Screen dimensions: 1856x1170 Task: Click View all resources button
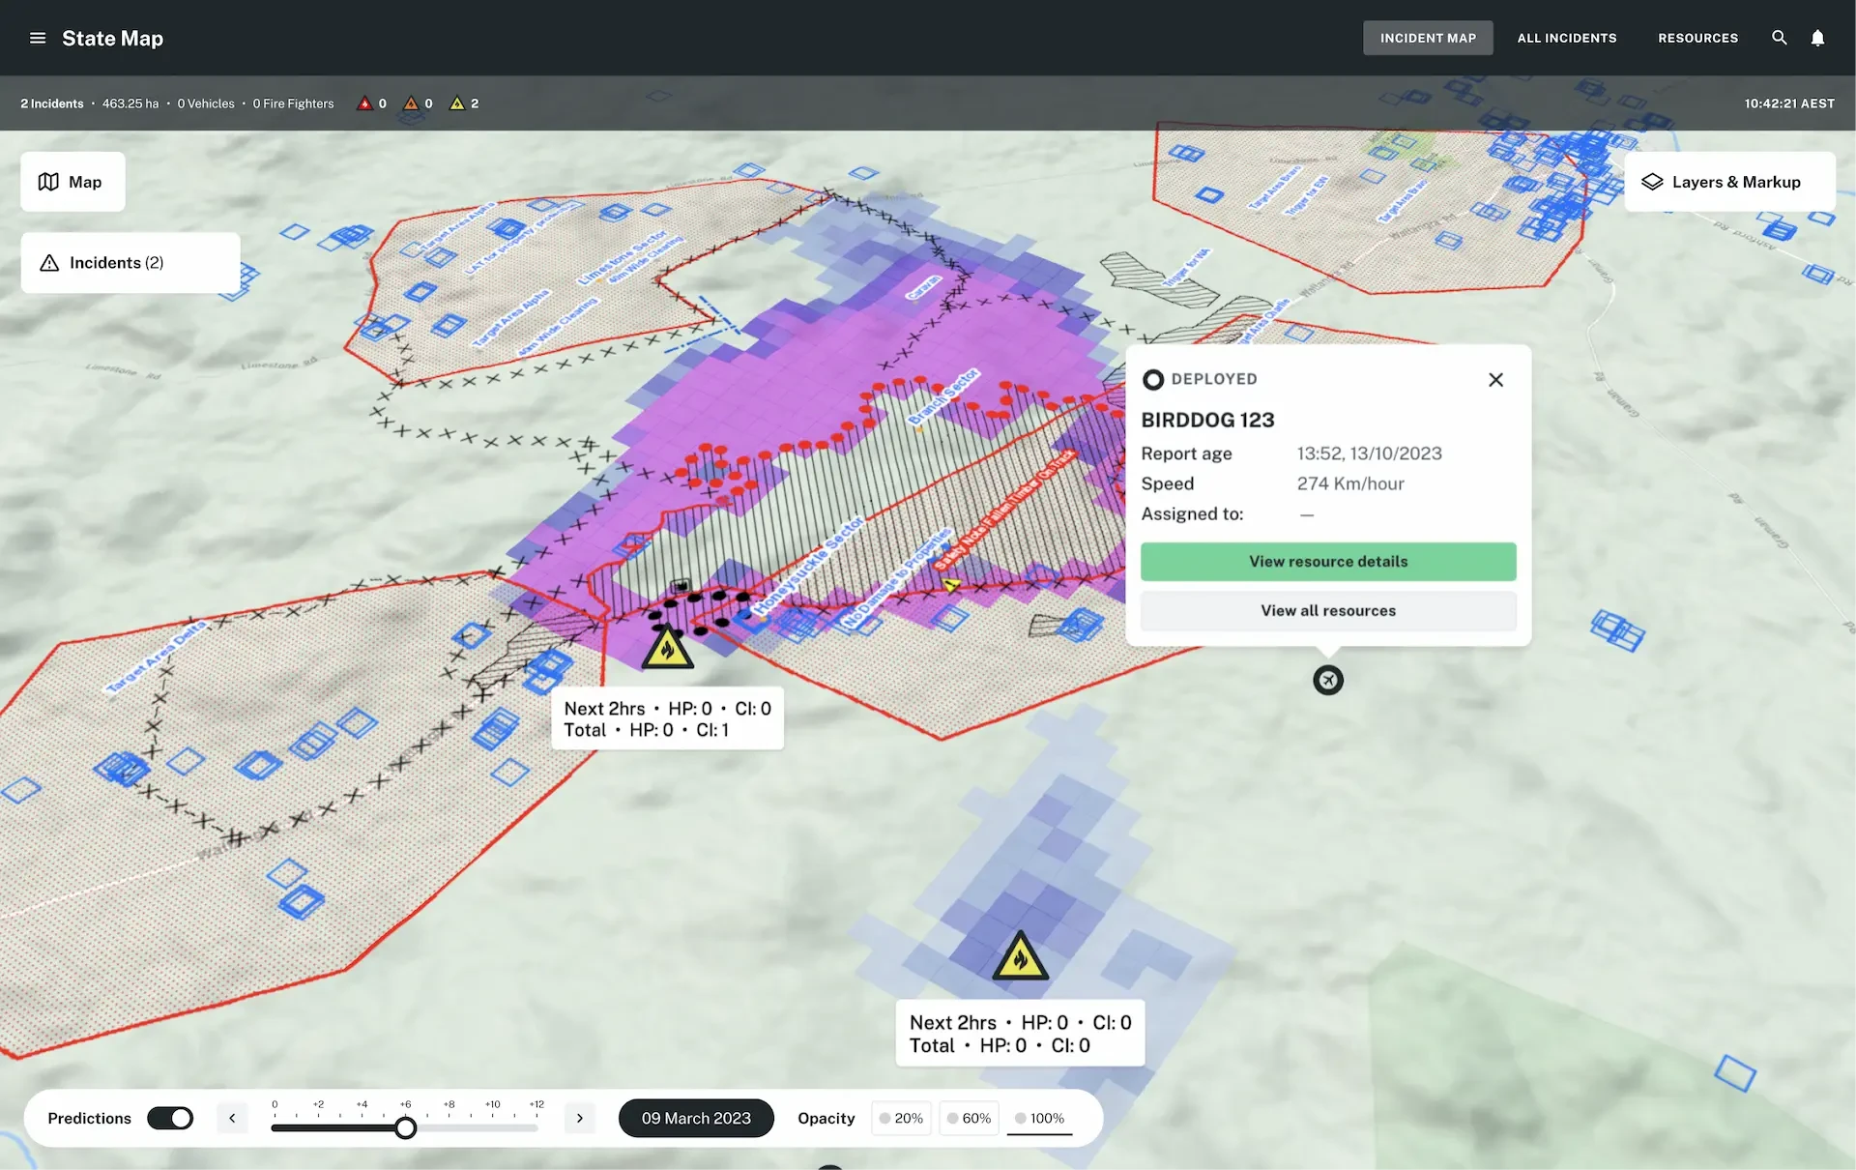click(x=1327, y=611)
